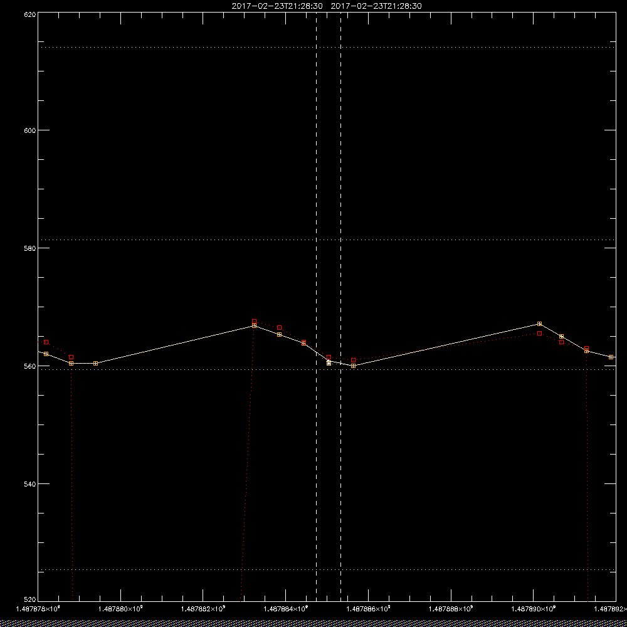The width and height of the screenshot is (627, 627).
Task: Select the left vertical dashed time marker
Action: (x=316, y=307)
